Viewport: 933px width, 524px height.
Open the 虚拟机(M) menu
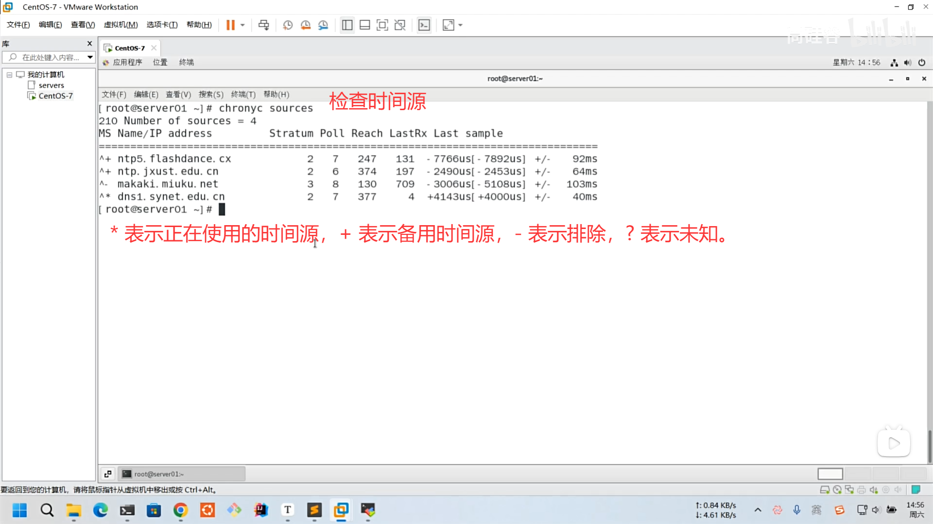[121, 25]
